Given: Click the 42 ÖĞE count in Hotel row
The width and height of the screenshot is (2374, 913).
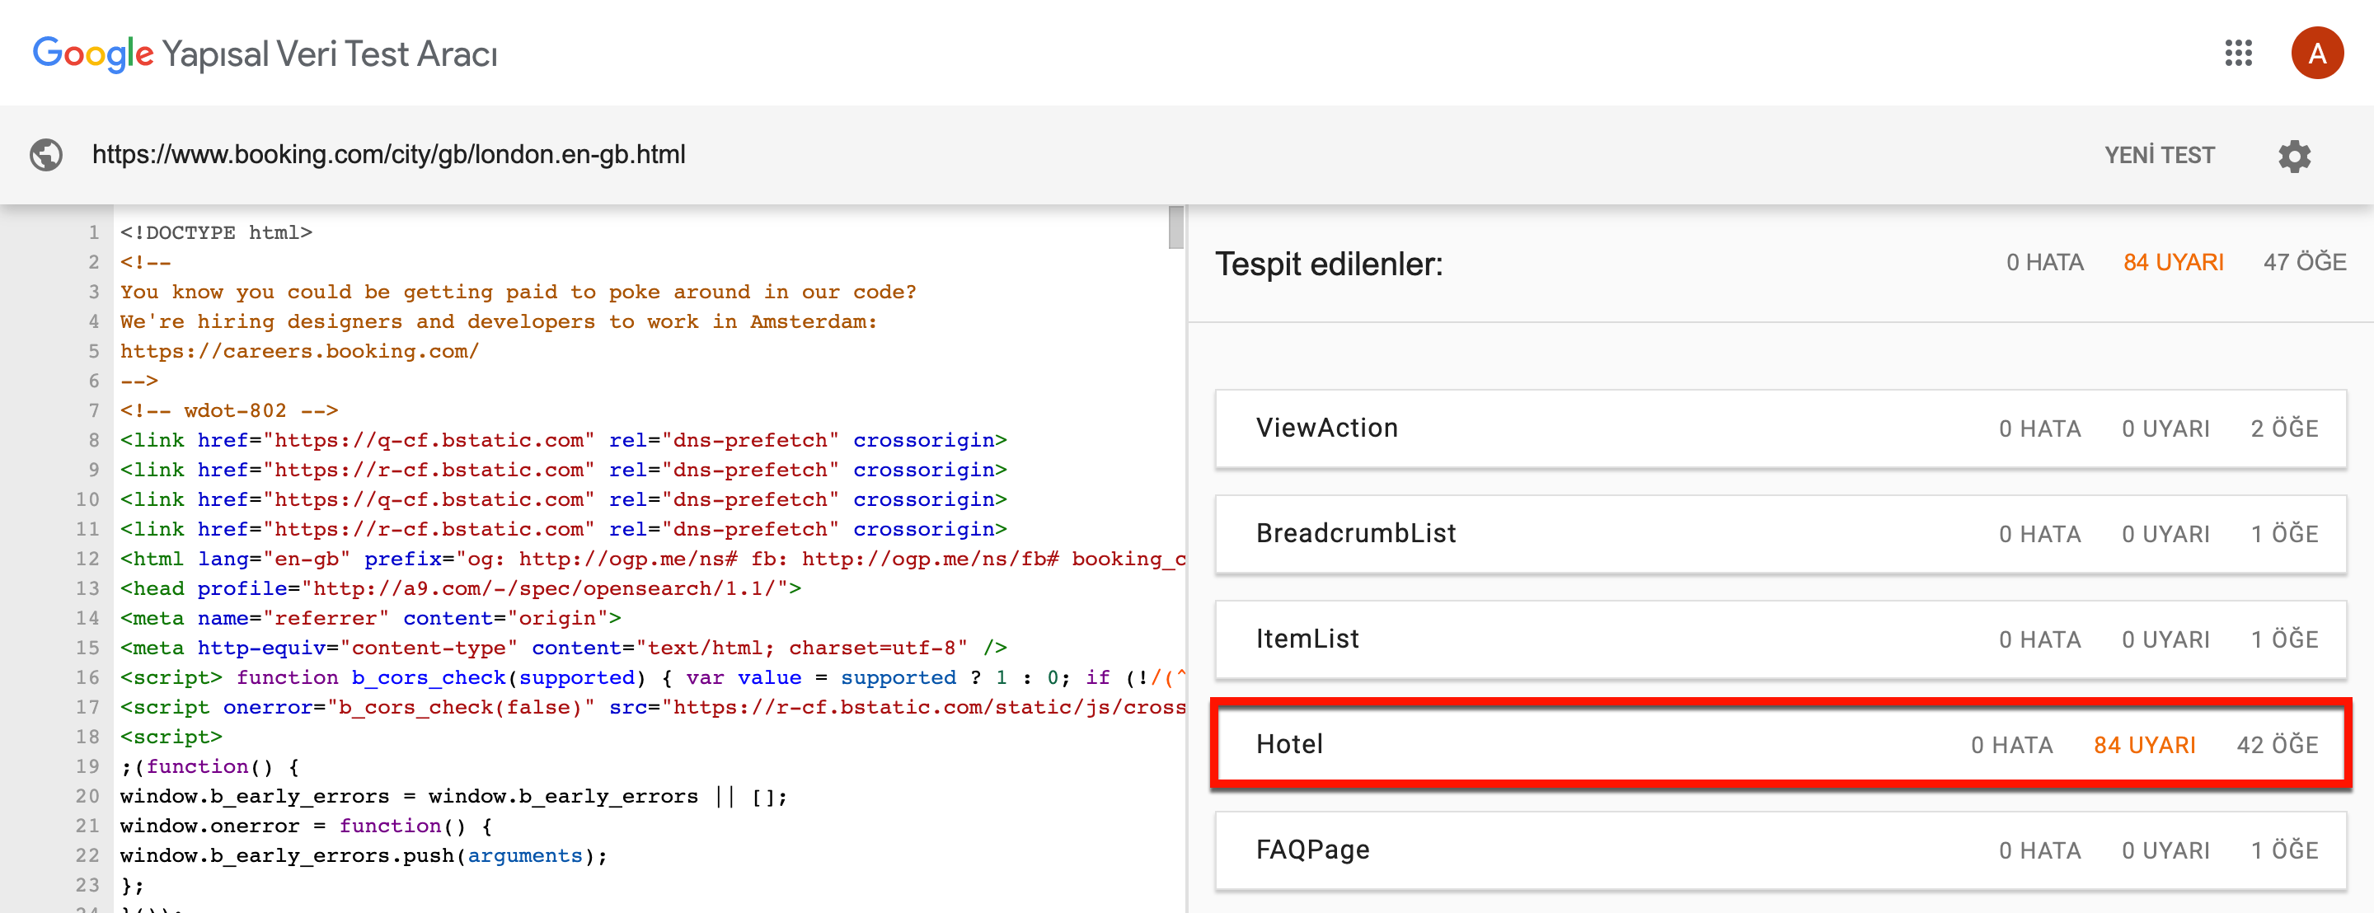Looking at the screenshot, I should coord(2278,744).
